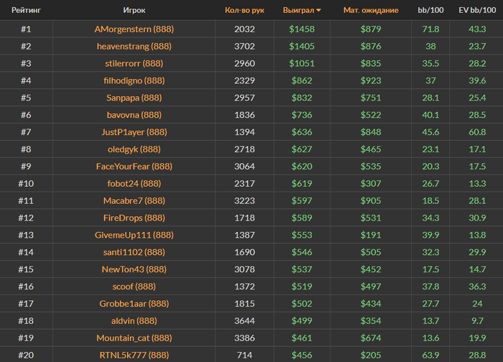
Task: Click on Sanpapa (888) name
Action: [134, 98]
